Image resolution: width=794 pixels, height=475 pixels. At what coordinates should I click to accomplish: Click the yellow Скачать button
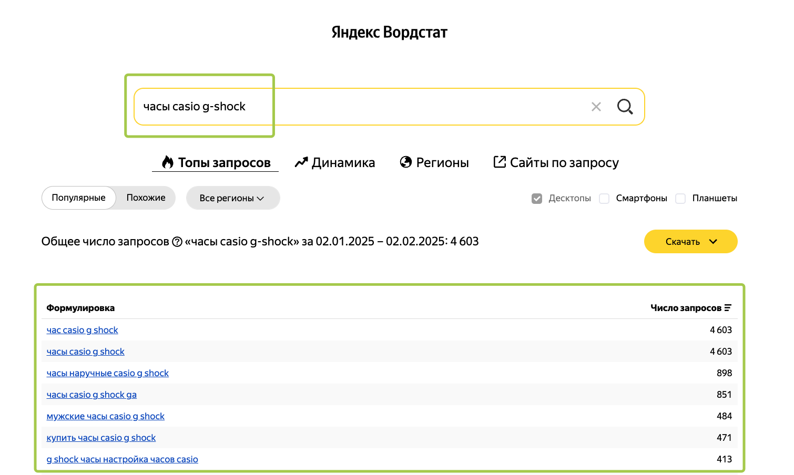tap(683, 241)
